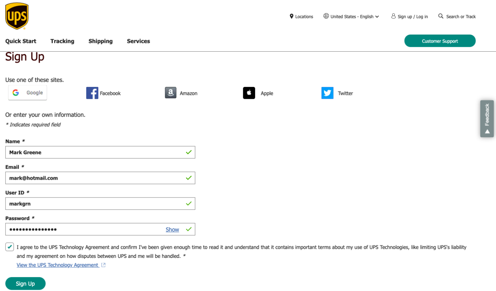Click the magnifier search icon
This screenshot has width=496, height=291.
(x=441, y=16)
